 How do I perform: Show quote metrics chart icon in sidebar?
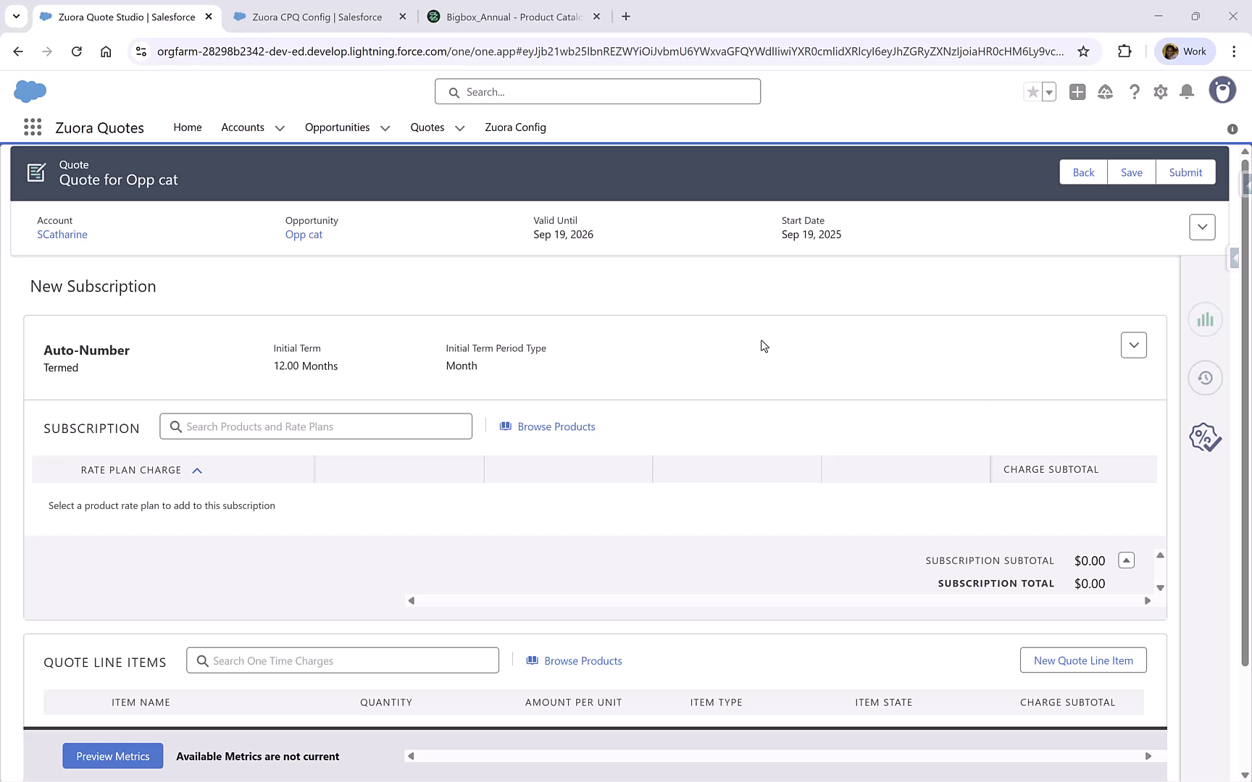1205,319
